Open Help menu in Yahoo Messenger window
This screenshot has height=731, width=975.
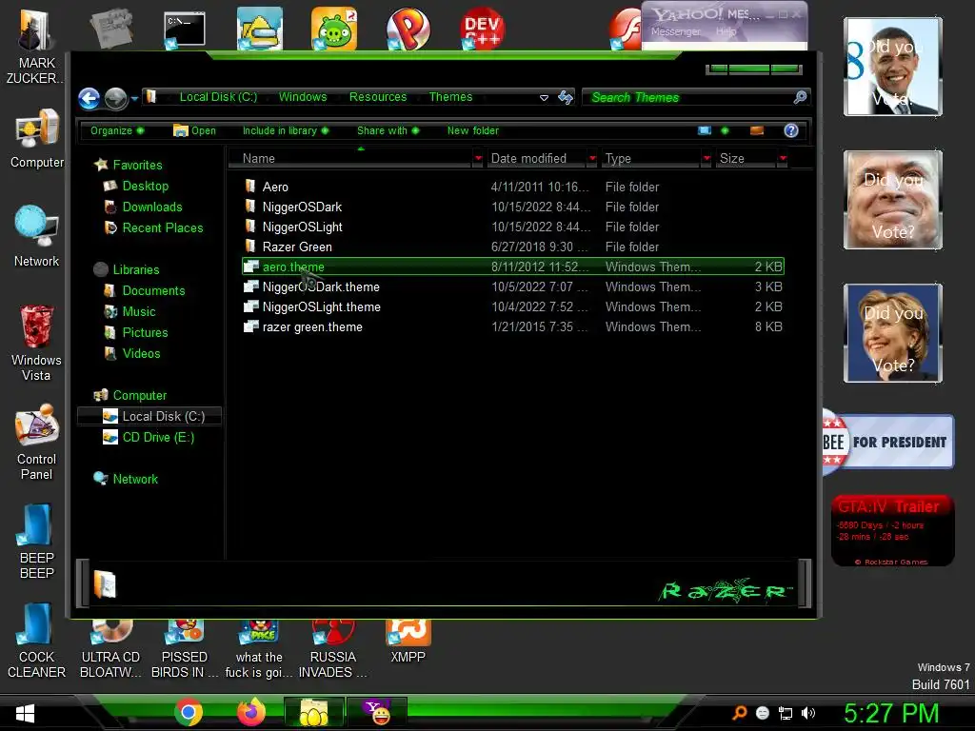point(726,31)
